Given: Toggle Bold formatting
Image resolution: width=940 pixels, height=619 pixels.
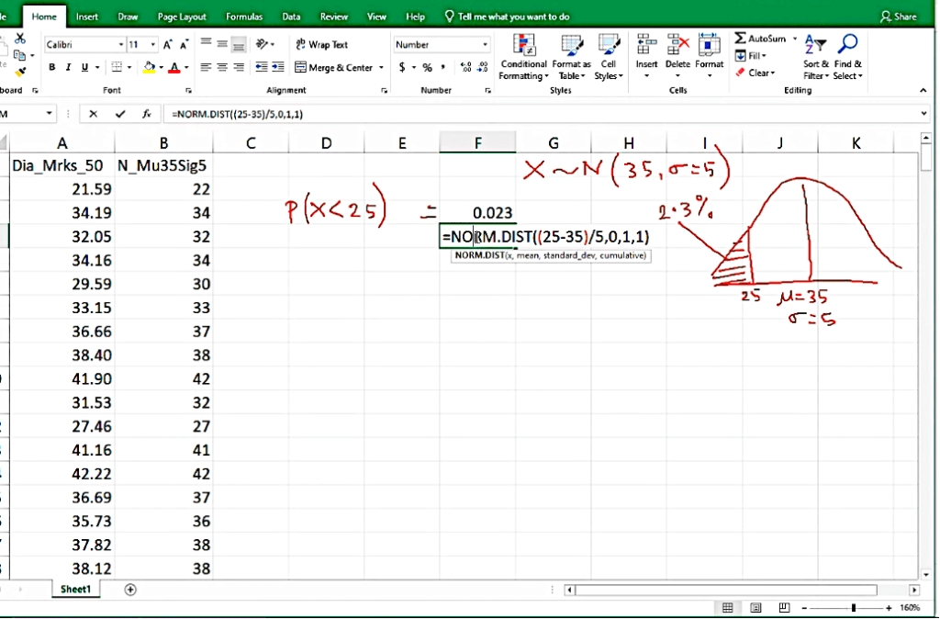Looking at the screenshot, I should coord(52,67).
